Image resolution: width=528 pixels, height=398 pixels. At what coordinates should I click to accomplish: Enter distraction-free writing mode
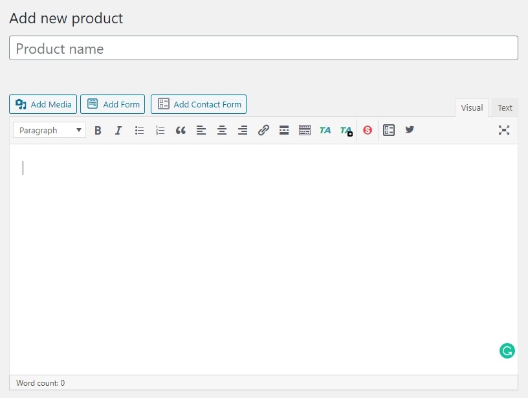click(x=504, y=129)
